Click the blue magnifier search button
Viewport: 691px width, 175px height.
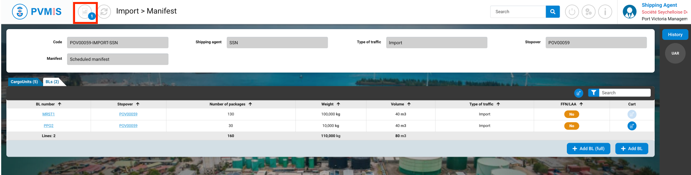pyautogui.click(x=552, y=12)
